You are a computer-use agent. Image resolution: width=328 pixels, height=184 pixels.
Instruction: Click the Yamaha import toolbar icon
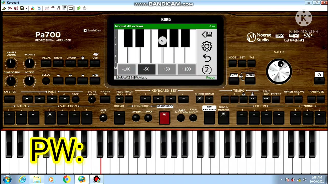click(x=16, y=8)
